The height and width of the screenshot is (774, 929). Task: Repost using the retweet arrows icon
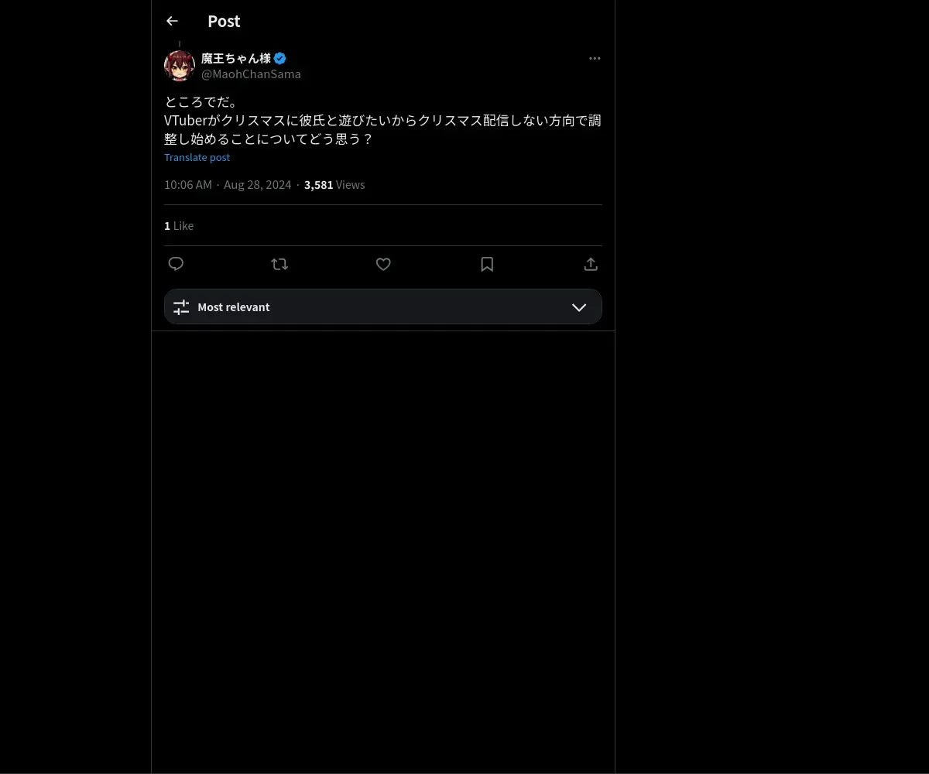(279, 264)
